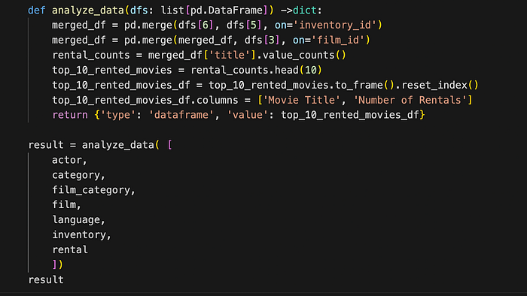Click the 'result = analyze_data(' call line

pos(100,145)
